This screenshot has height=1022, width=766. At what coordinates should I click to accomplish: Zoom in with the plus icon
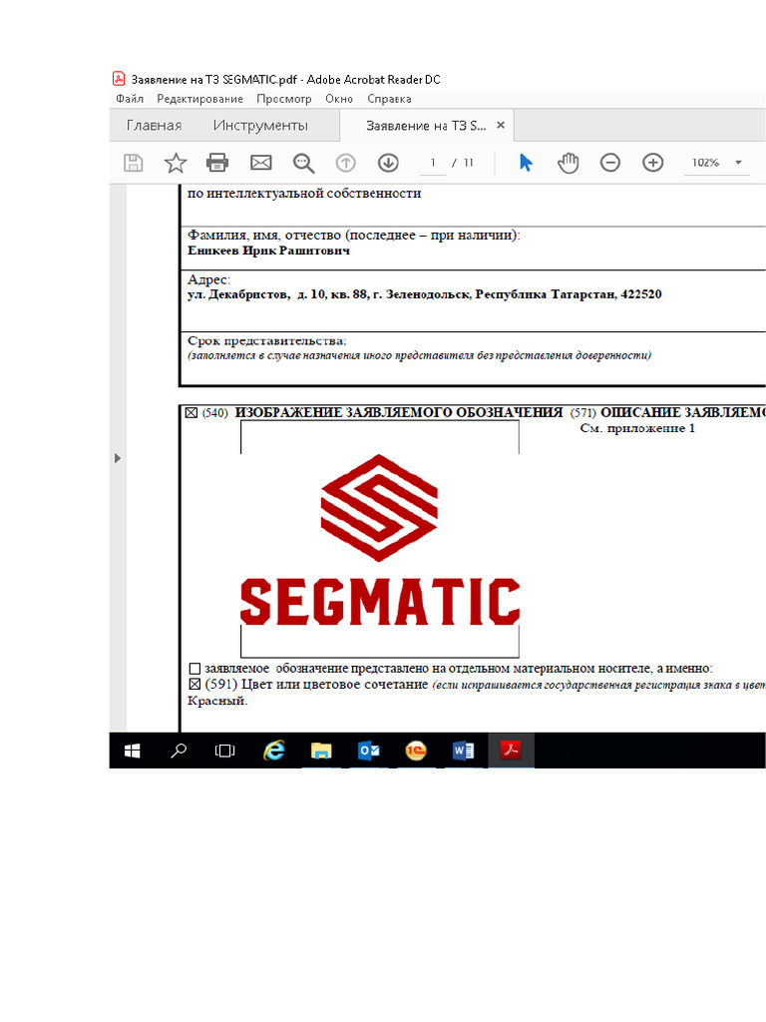pos(653,163)
